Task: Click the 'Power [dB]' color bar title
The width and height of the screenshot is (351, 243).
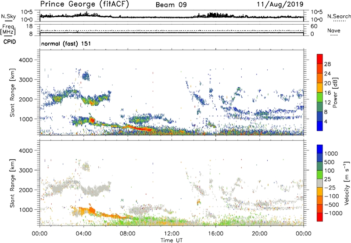Action: click(x=335, y=93)
